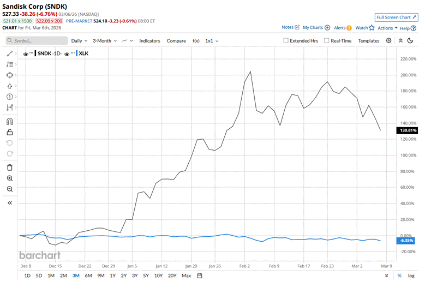425x281 pixels.
Task: Enable the Extended Hrs checkbox
Action: [x=286, y=40]
